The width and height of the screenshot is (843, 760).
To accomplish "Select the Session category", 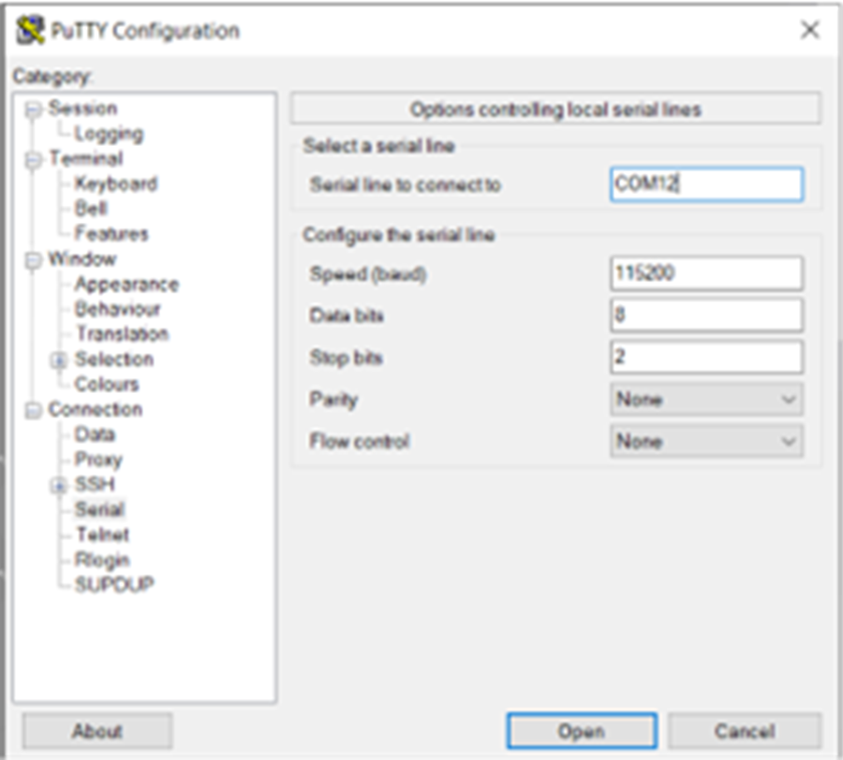I will coord(82,109).
